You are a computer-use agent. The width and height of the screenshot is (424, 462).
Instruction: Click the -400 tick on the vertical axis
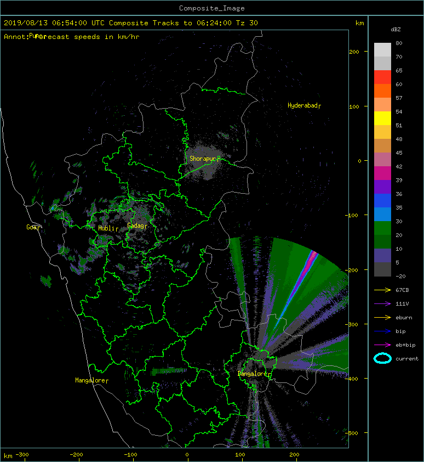[351, 379]
